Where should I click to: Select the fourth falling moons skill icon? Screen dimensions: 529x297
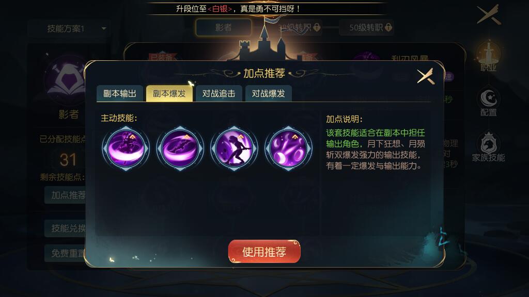[288, 148]
